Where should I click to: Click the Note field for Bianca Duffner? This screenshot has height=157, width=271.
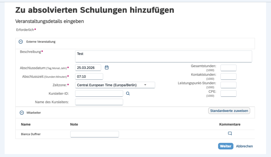[x=94, y=134]
